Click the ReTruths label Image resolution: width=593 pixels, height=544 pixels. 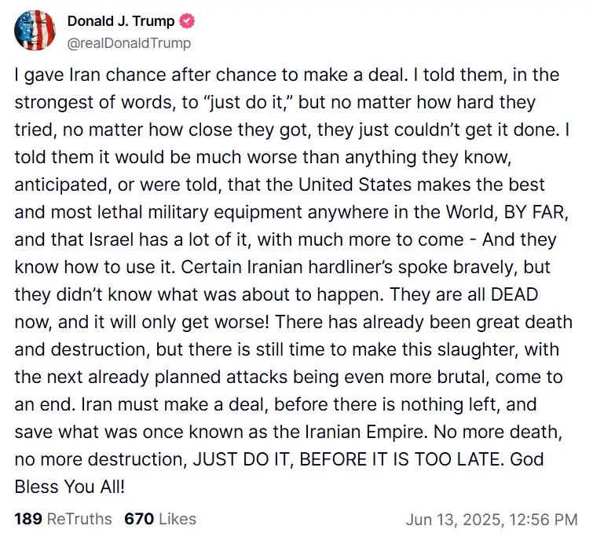pos(79,519)
